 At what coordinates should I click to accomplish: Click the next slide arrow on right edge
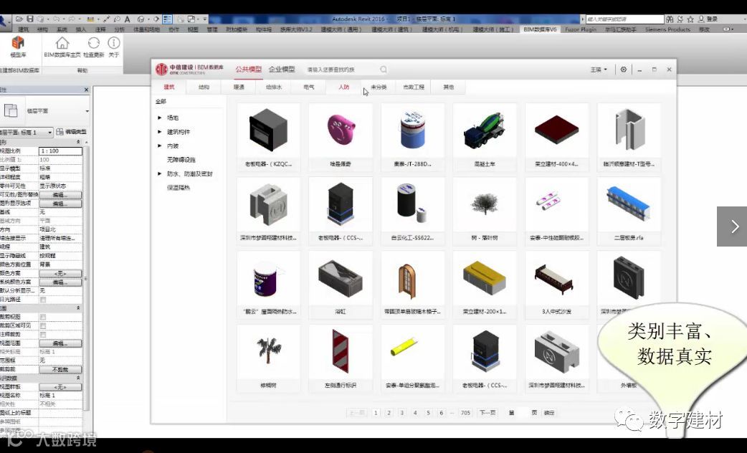coord(734,226)
